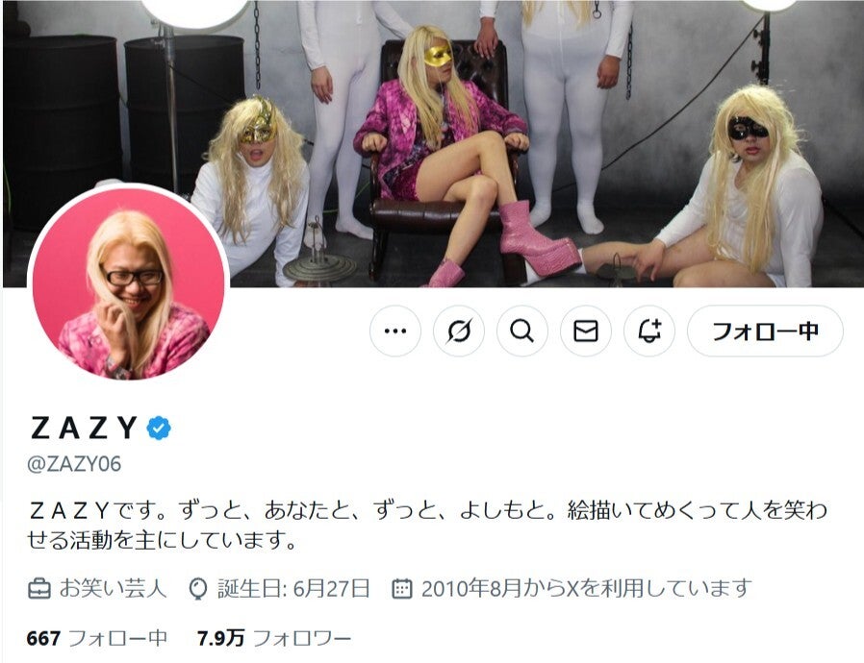Open the round profile picture

click(128, 282)
